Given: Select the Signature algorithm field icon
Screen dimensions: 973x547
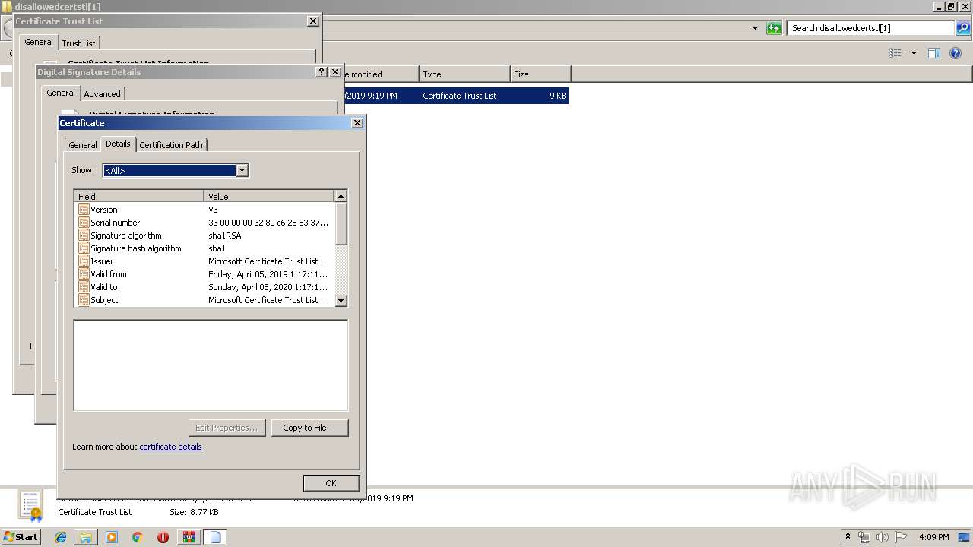Looking at the screenshot, I should [x=84, y=236].
